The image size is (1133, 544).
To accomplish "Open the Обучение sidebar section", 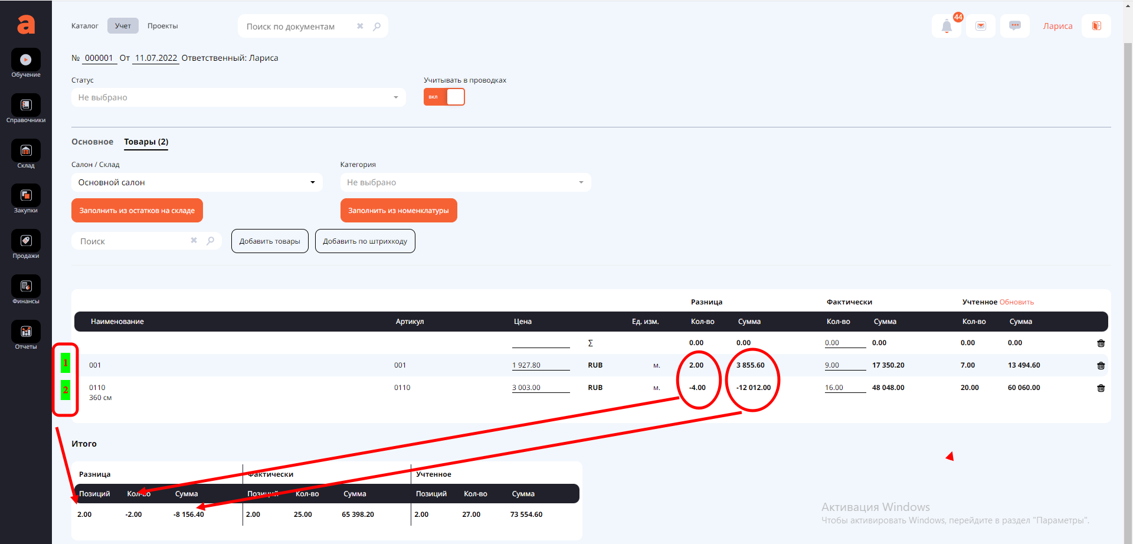I will (x=26, y=60).
